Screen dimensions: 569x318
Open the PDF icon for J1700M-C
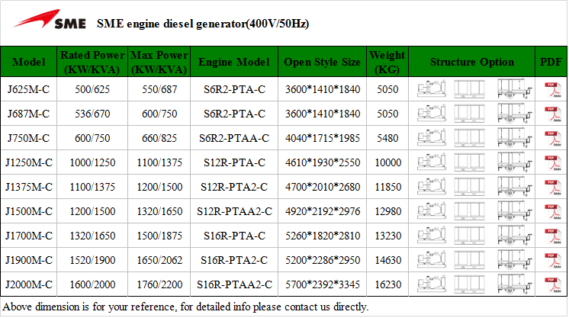pyautogui.click(x=553, y=236)
